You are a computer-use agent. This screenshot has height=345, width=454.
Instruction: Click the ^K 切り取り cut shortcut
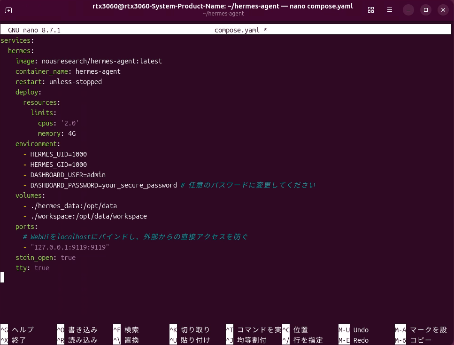[x=190, y=329]
